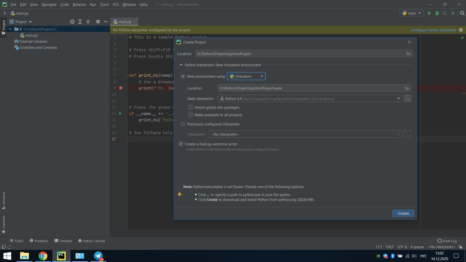466x262 pixels.
Task: Open the Refactor menu
Action: click(x=79, y=4)
